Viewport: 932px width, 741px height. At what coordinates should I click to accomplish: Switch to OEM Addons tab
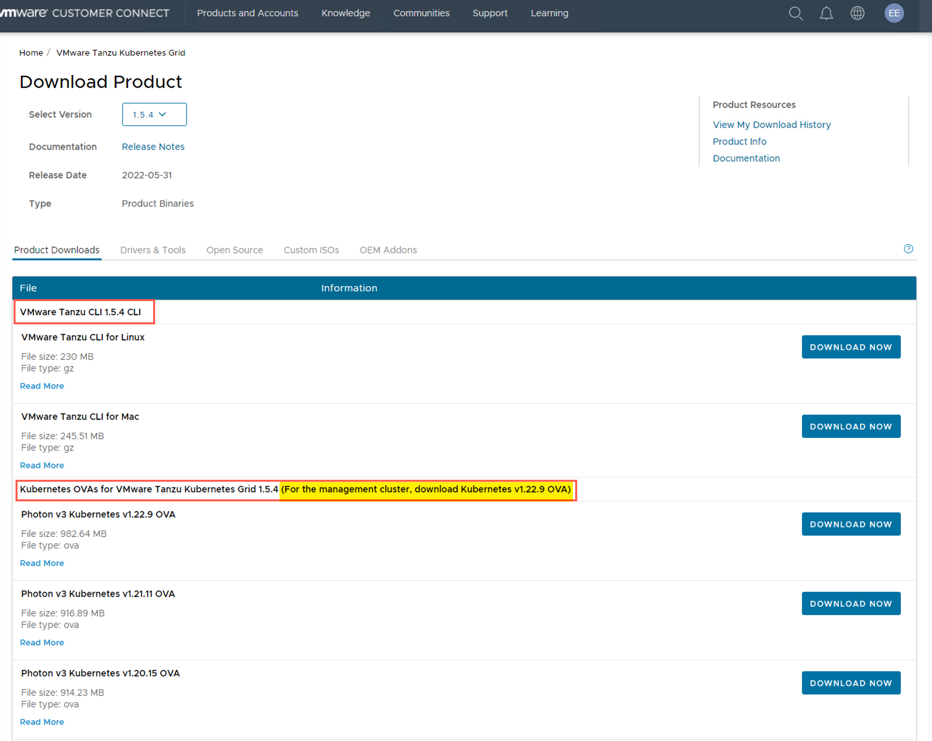[388, 250]
